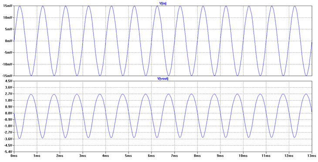Click the V[in] trace label

pos(163,3)
